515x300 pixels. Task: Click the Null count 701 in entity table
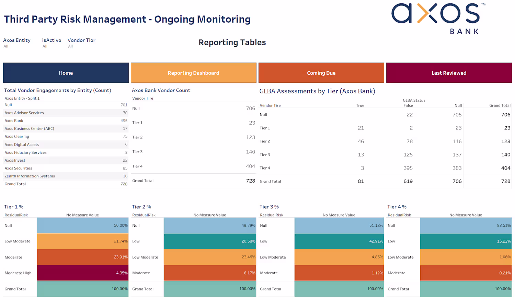click(124, 105)
